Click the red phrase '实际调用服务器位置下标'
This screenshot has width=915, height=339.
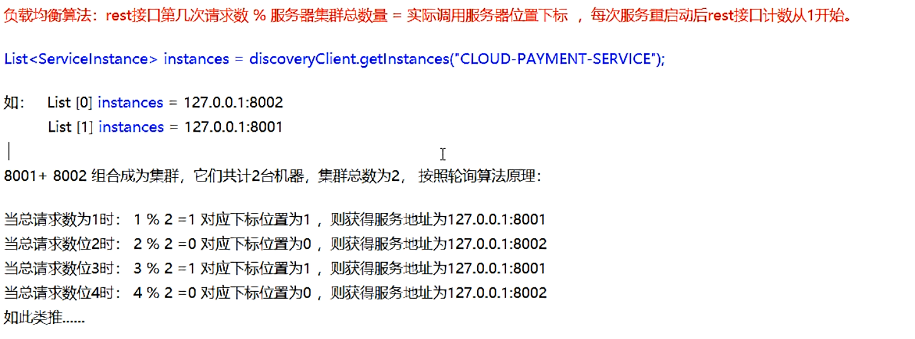tap(487, 16)
